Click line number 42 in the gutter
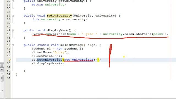The image size is (176, 99). coord(9,34)
